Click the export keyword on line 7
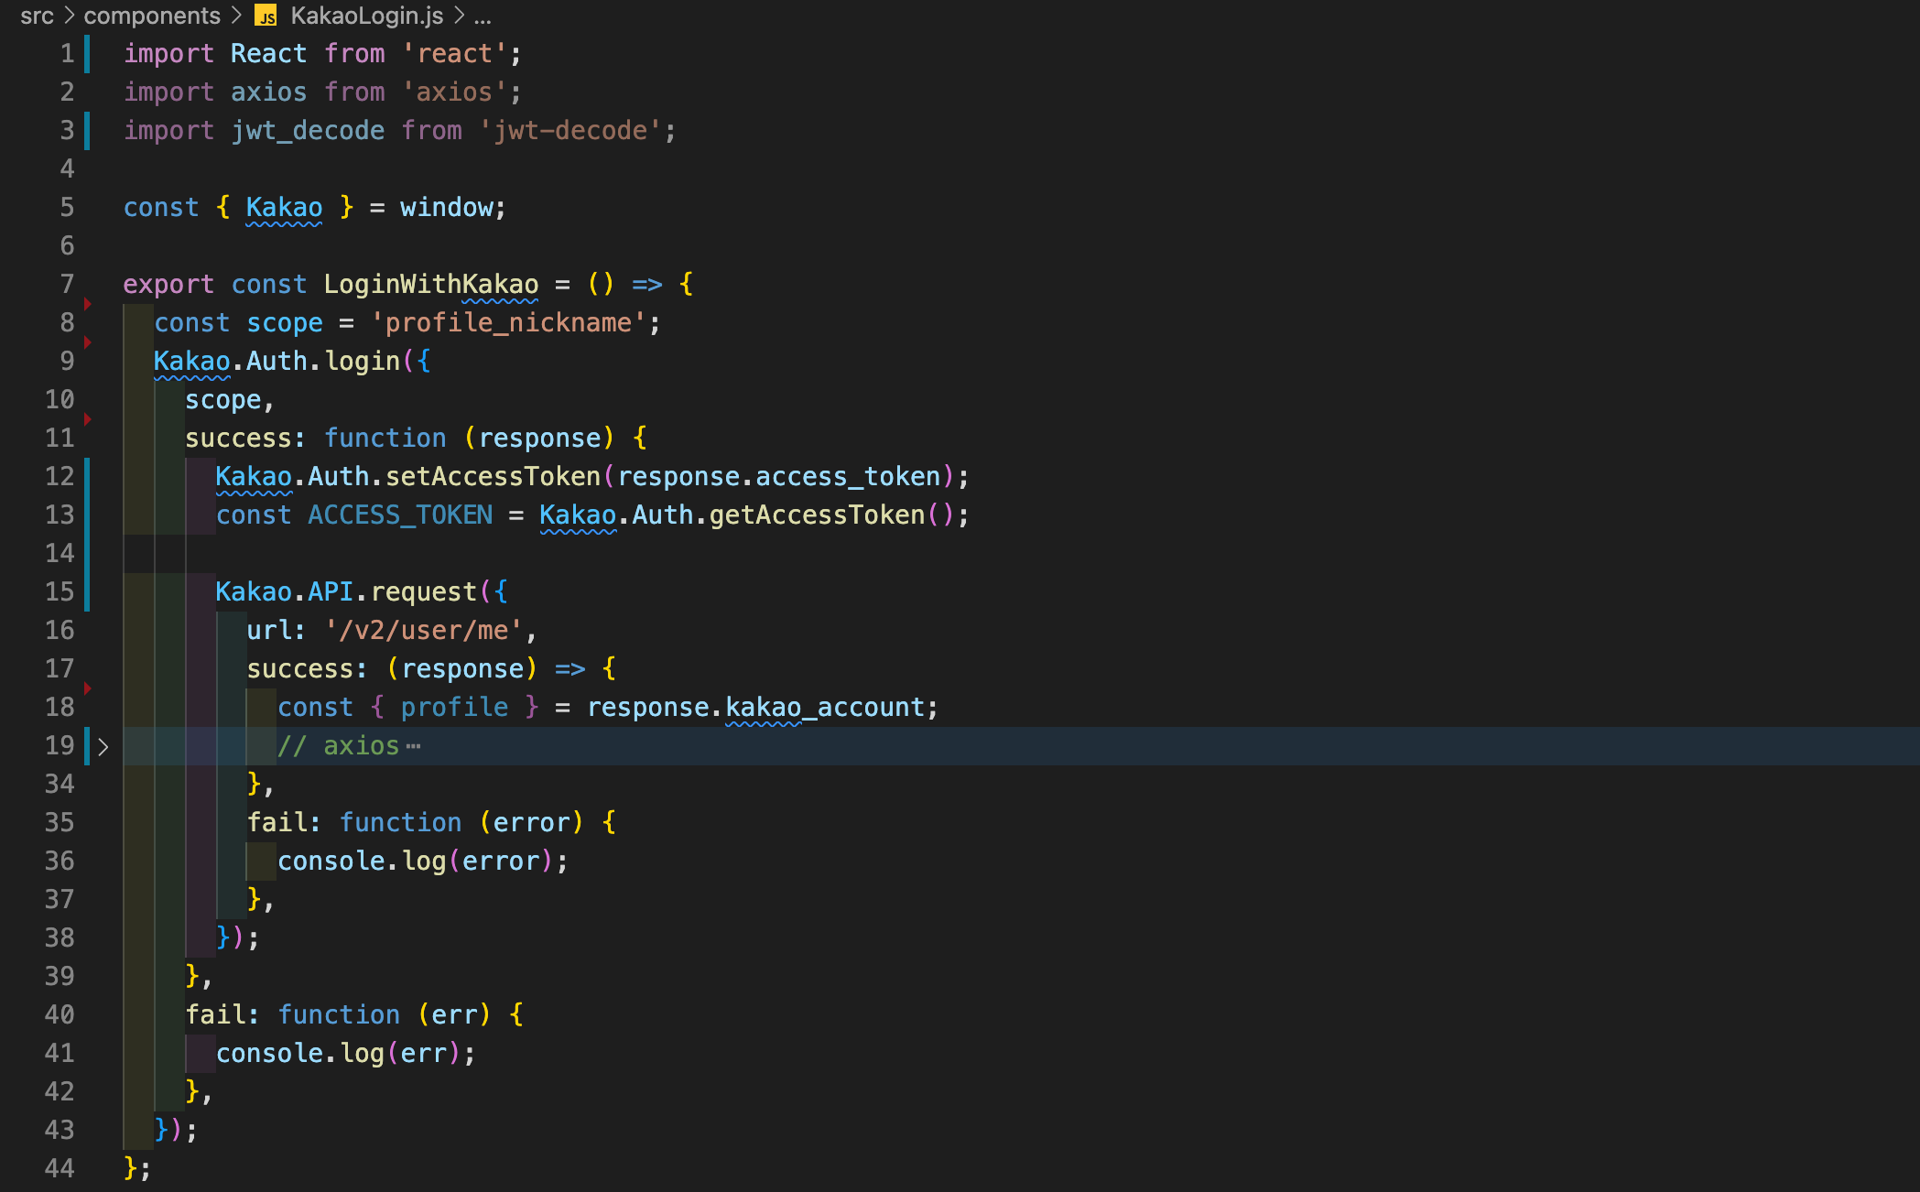Viewport: 1920px width, 1192px height. (x=168, y=285)
